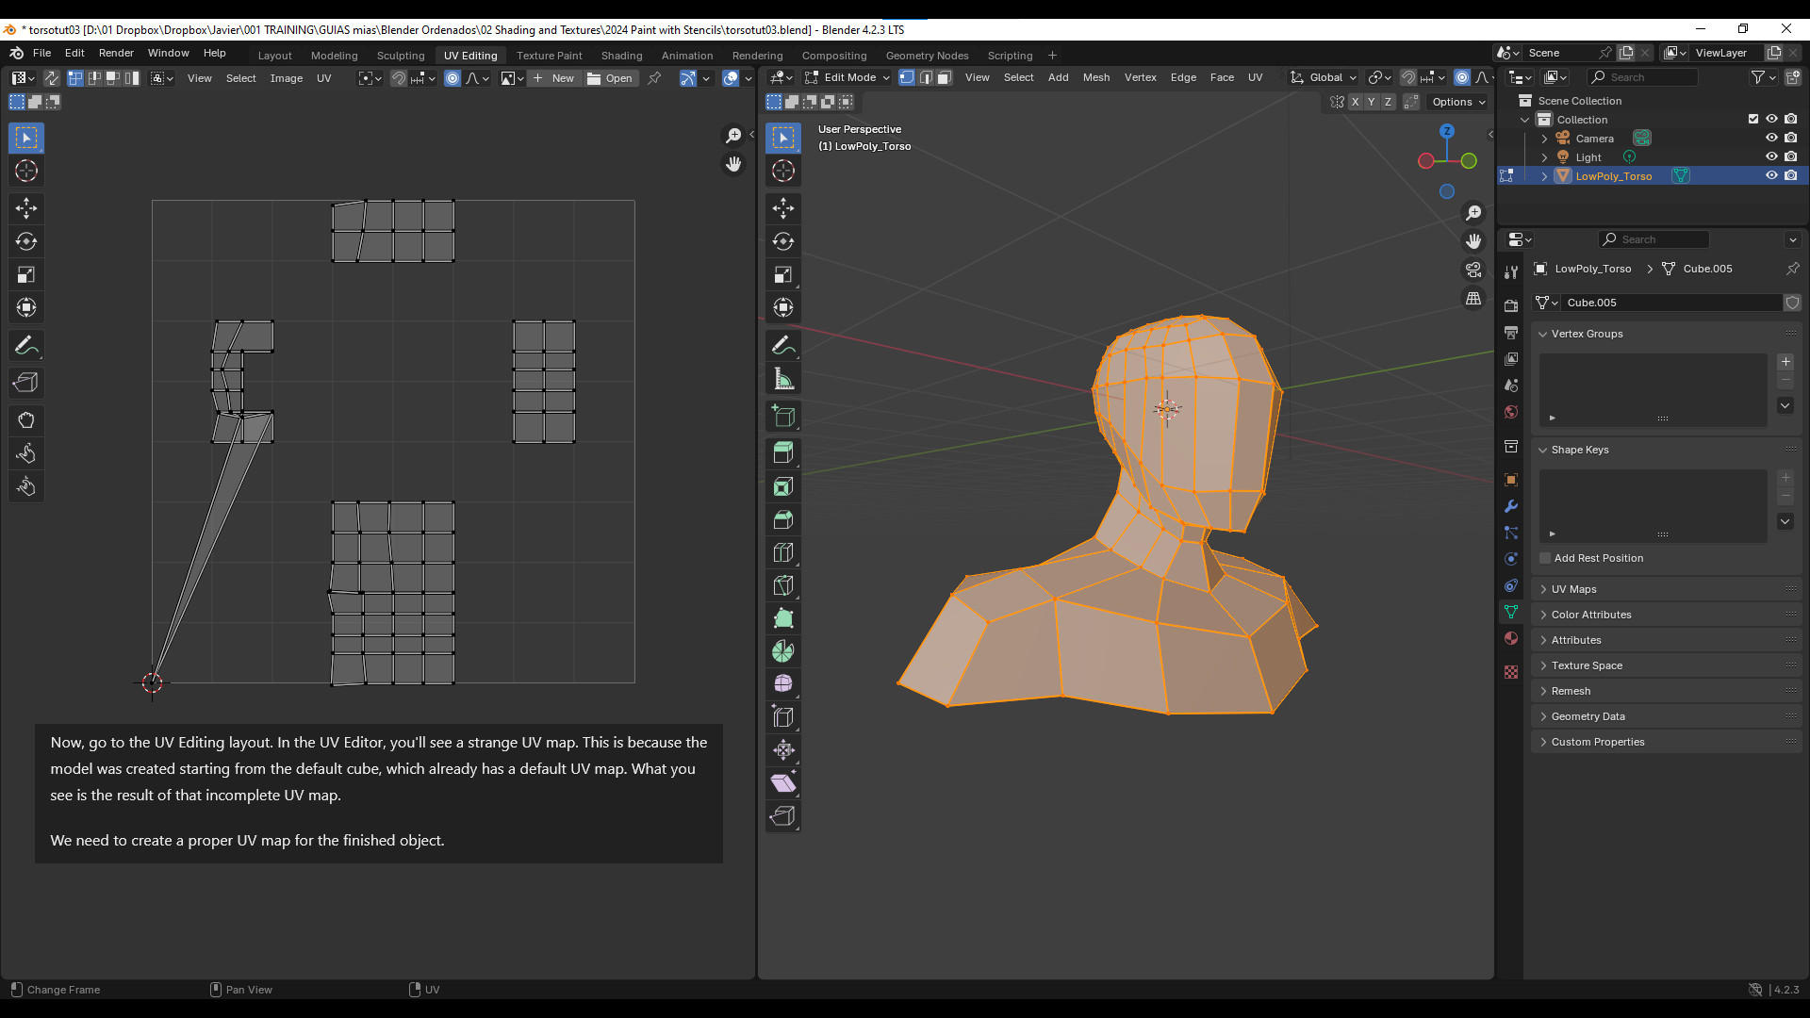This screenshot has width=1810, height=1018.
Task: Toggle camera view in 3D viewport
Action: [1473, 270]
